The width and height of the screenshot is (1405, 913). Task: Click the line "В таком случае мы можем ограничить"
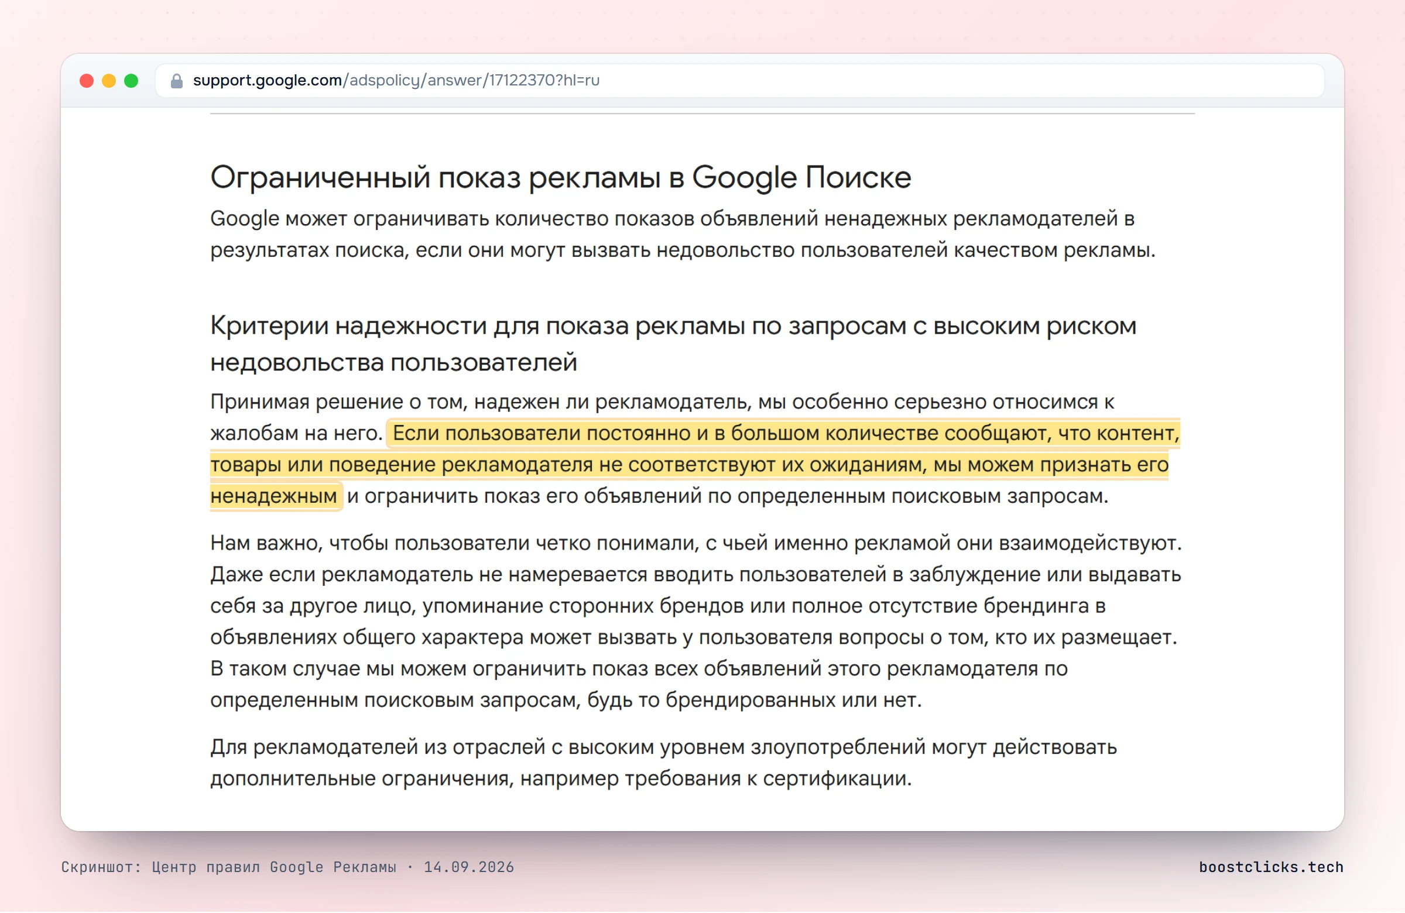coord(639,669)
